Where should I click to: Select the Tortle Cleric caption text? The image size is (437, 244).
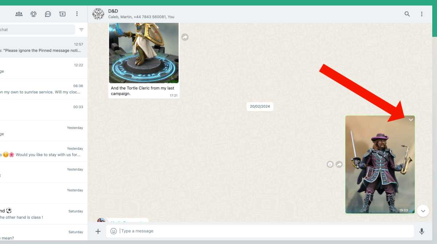click(143, 91)
